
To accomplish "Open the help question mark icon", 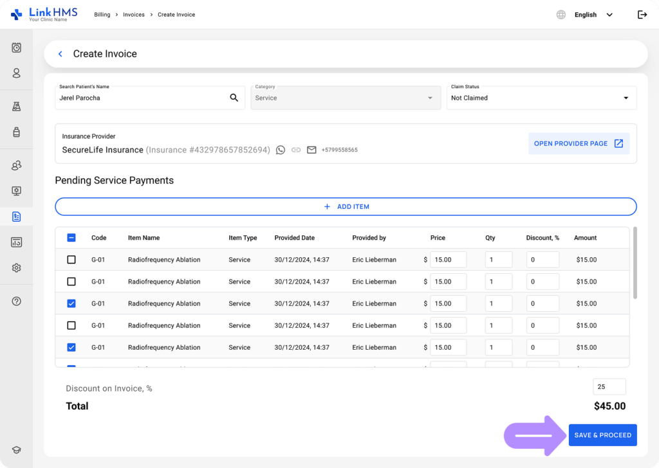I will 16,301.
